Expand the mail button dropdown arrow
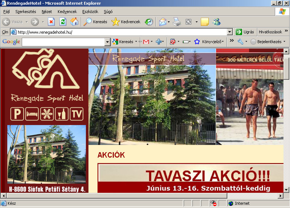Screen dimensions: 290x208 coord(169,22)
